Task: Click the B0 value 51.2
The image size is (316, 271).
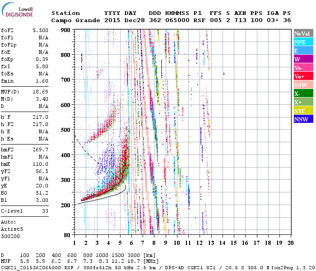Action: click(x=42, y=193)
